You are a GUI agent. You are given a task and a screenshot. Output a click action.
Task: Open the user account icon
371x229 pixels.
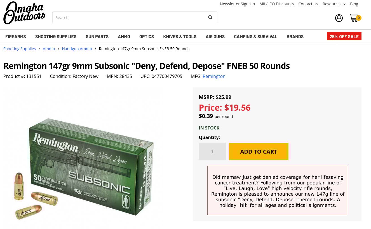(x=339, y=18)
